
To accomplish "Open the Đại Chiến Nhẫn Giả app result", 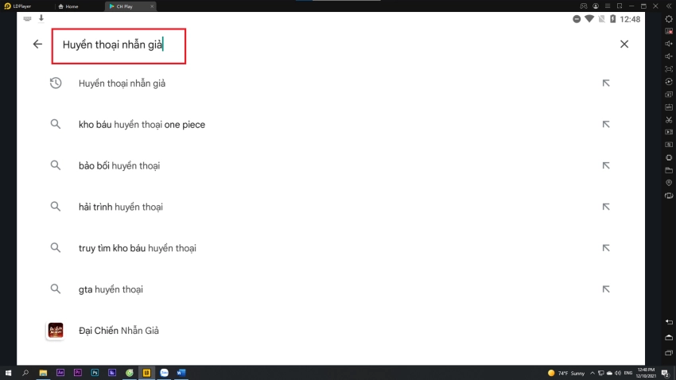I will pyautogui.click(x=118, y=331).
